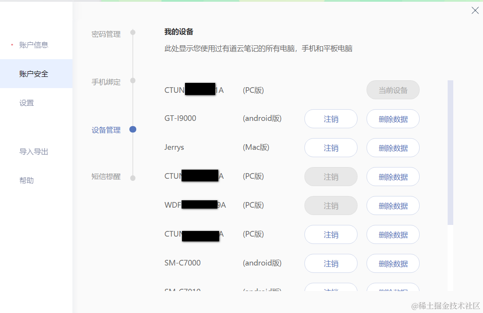Click the 我的设备 heading
483x313 pixels.
pyautogui.click(x=179, y=32)
